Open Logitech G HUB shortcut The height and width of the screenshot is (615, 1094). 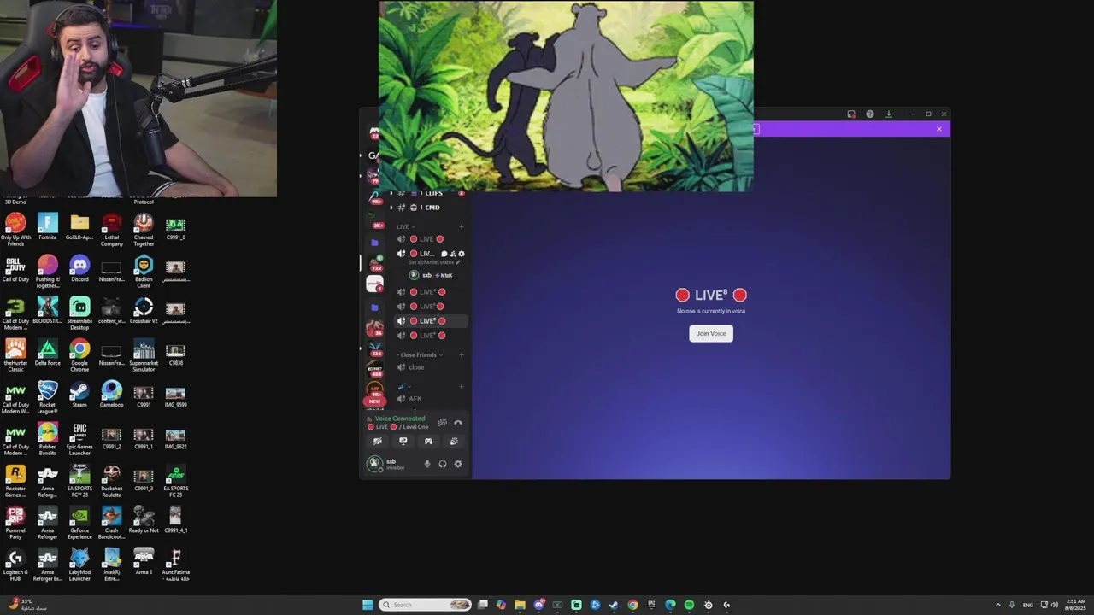pyautogui.click(x=15, y=564)
